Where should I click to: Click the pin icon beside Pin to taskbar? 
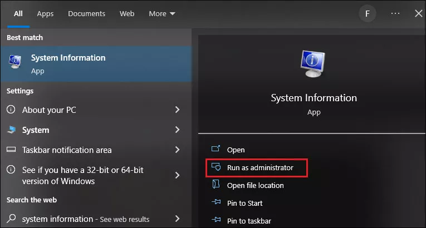coord(216,220)
